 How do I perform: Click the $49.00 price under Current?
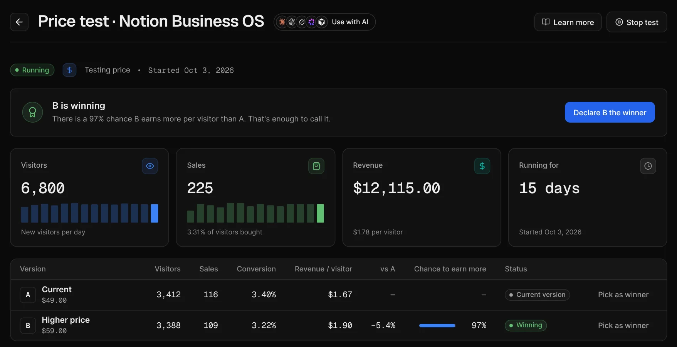pyautogui.click(x=54, y=300)
